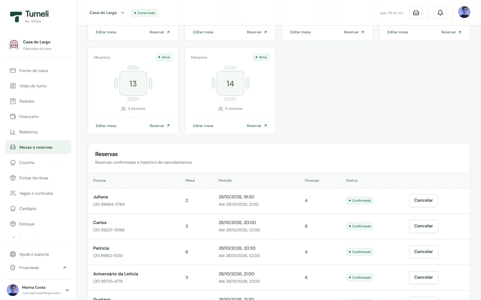Open the inbox tray icon in header
This screenshot has width=481, height=300.
(416, 13)
